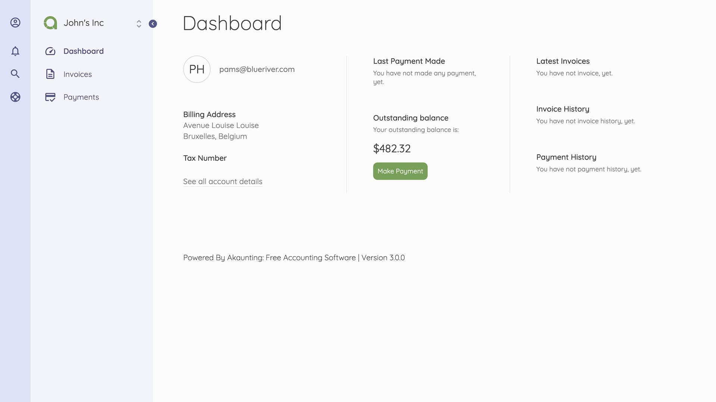Open the help lifebuoy icon

point(15,97)
